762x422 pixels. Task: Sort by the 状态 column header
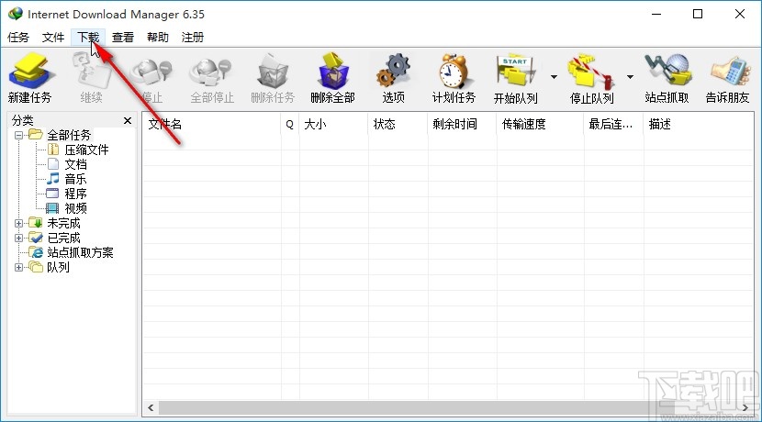point(398,125)
